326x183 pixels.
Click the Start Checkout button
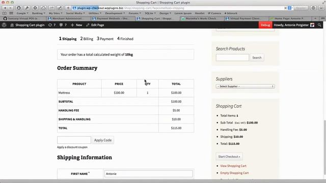(229, 157)
